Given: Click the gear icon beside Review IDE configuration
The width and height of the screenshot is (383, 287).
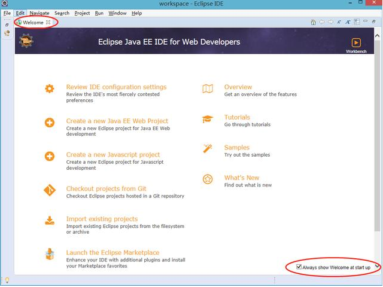Looking at the screenshot, I should pyautogui.click(x=50, y=88).
